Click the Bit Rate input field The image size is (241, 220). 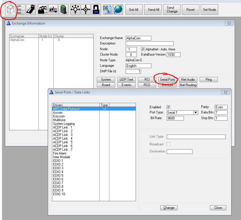[175, 118]
